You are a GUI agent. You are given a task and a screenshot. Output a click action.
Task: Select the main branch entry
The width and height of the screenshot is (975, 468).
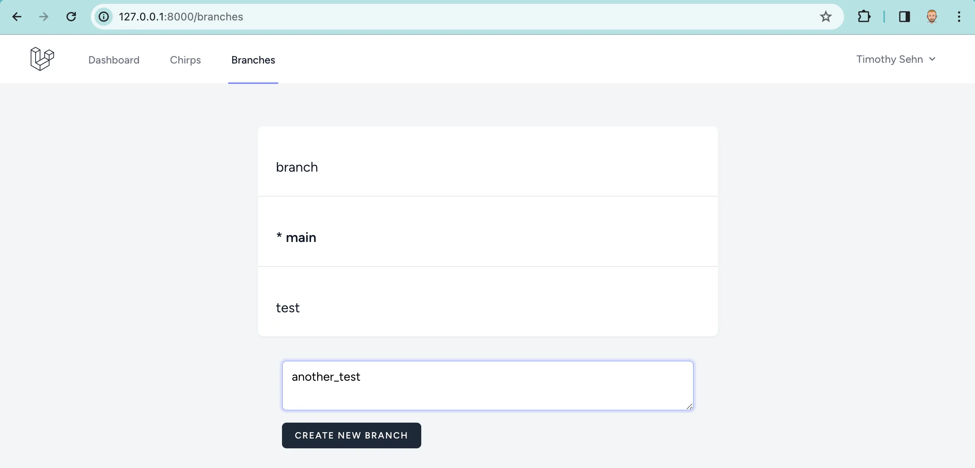tap(296, 237)
